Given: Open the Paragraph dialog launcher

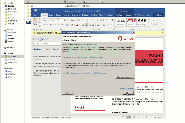Looking at the screenshot, I should pyautogui.click(x=113, y=29).
